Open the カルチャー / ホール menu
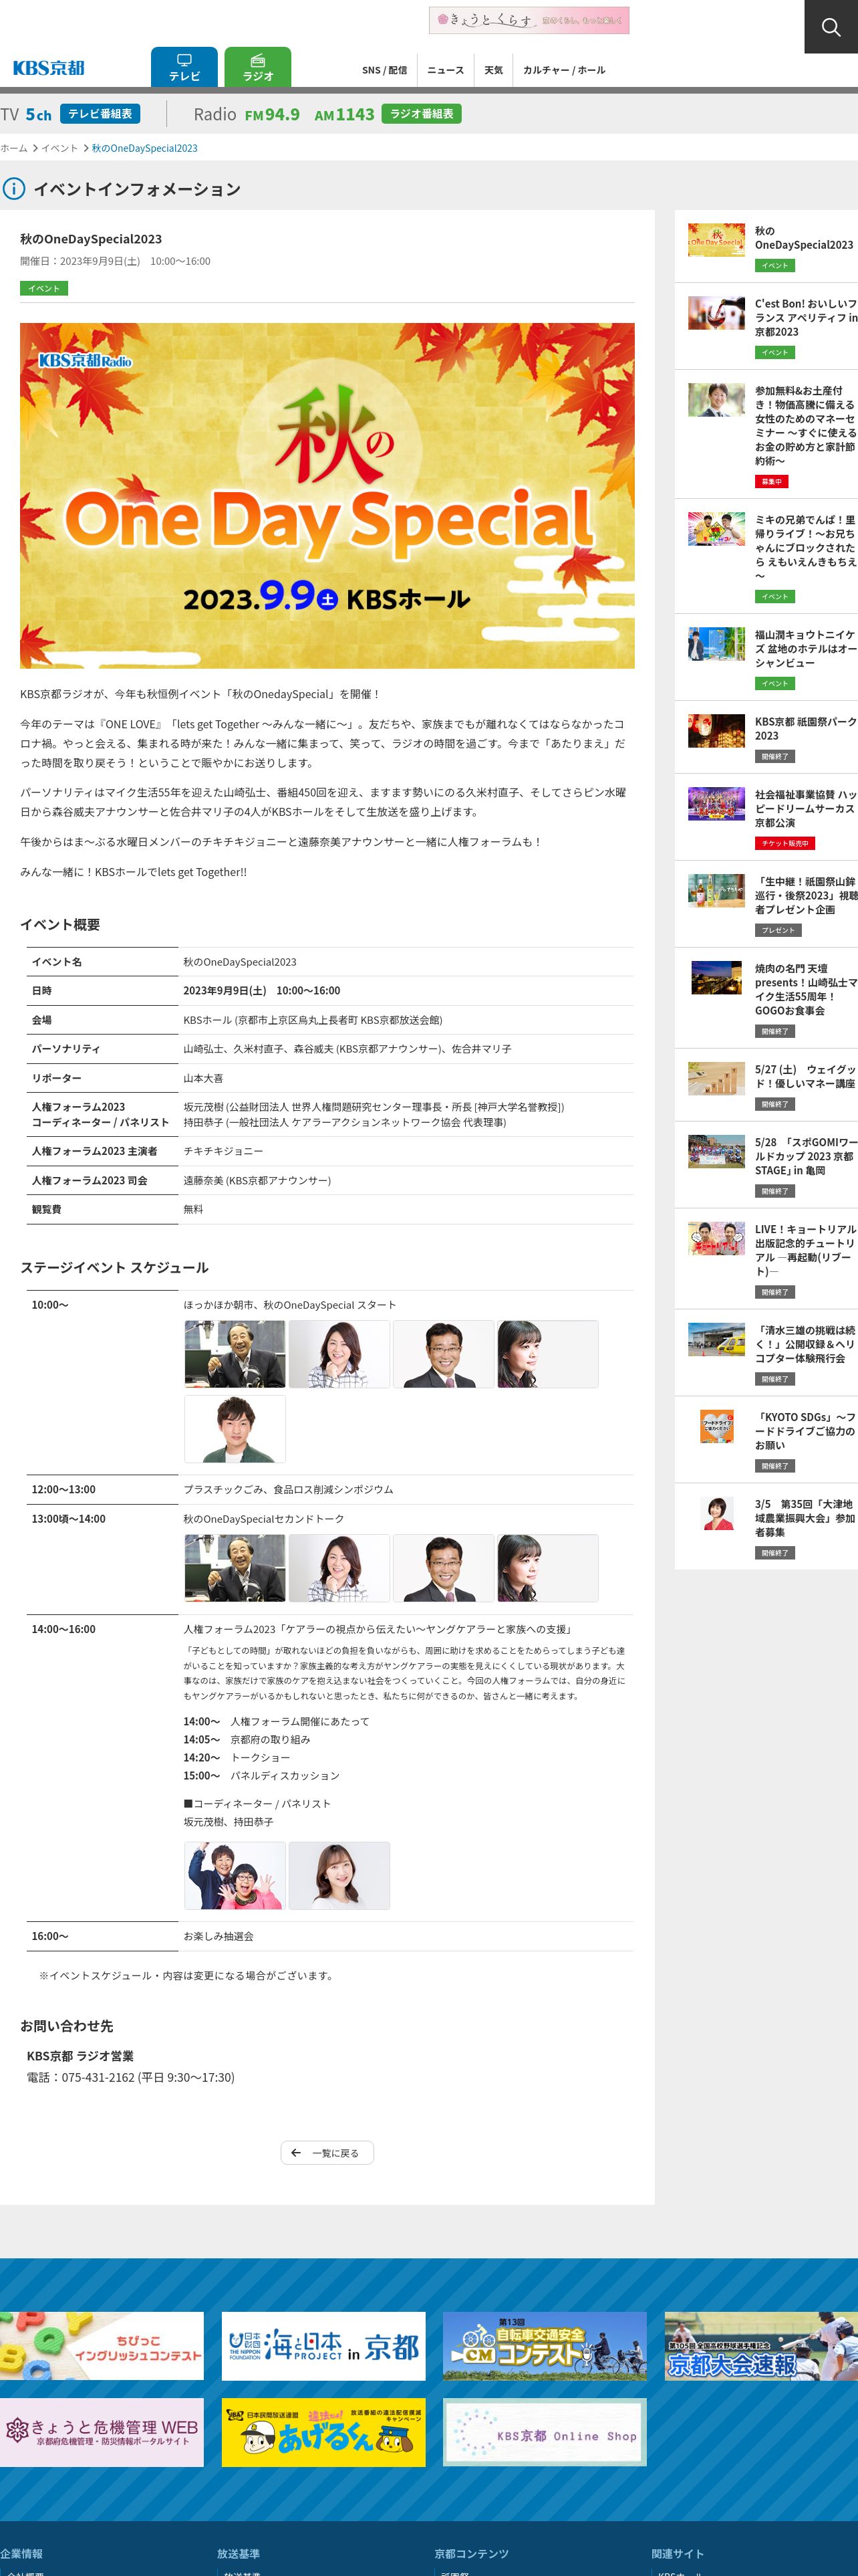858x2576 pixels. 565,70
